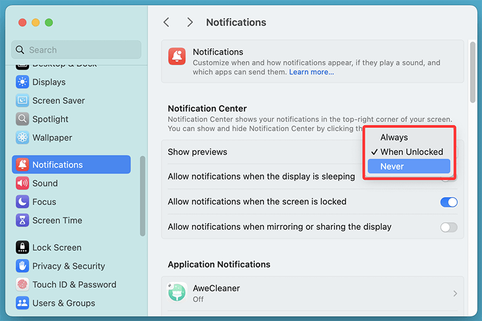Screen dimensions: 482x321
Task: Click the Privacy & Security hand icon
Action: (x=22, y=266)
